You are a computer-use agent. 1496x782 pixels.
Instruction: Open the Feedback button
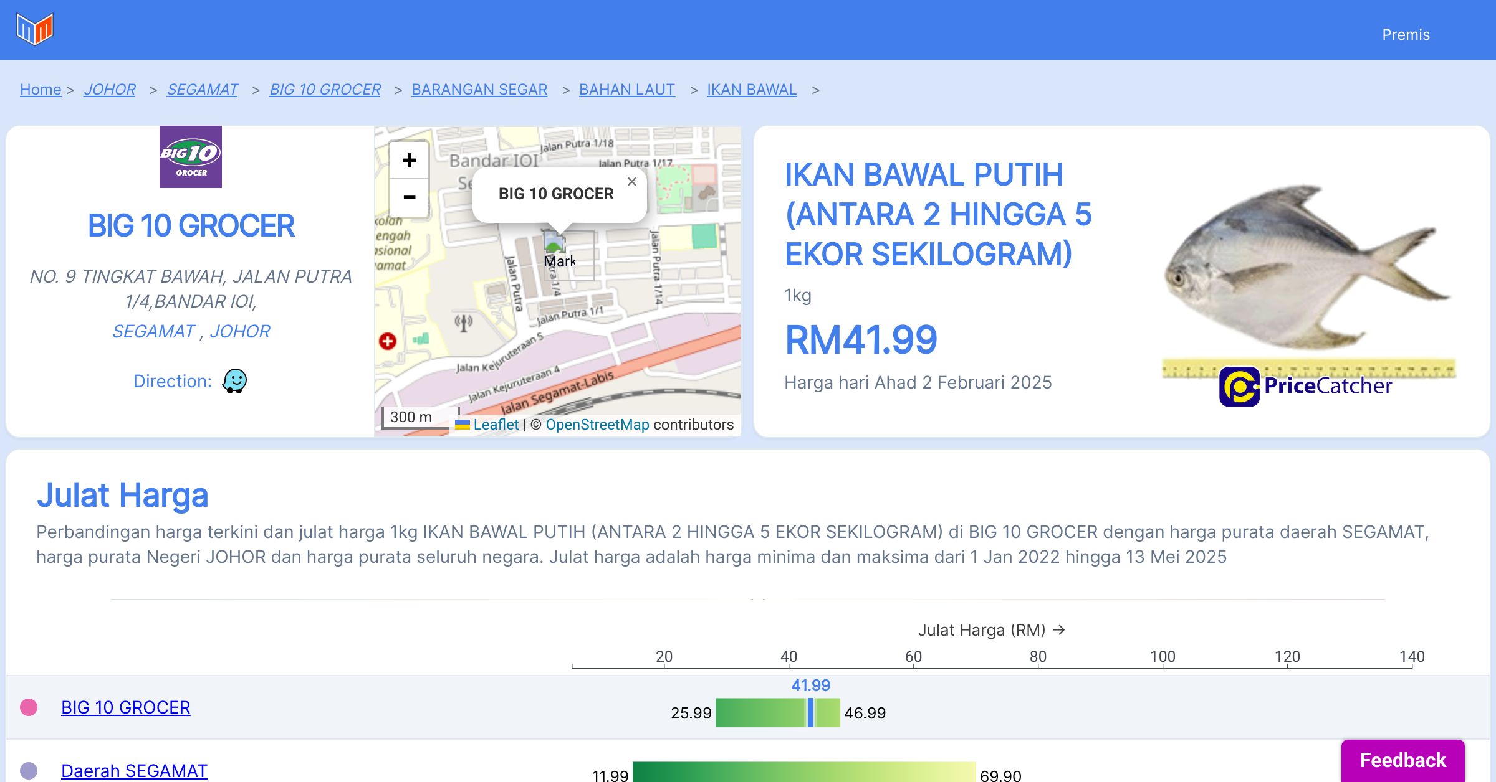coord(1402,760)
